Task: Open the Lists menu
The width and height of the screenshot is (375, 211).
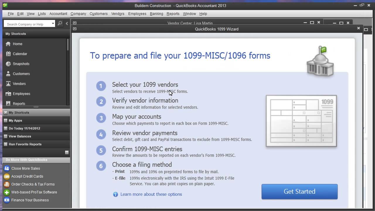Action: point(42,14)
